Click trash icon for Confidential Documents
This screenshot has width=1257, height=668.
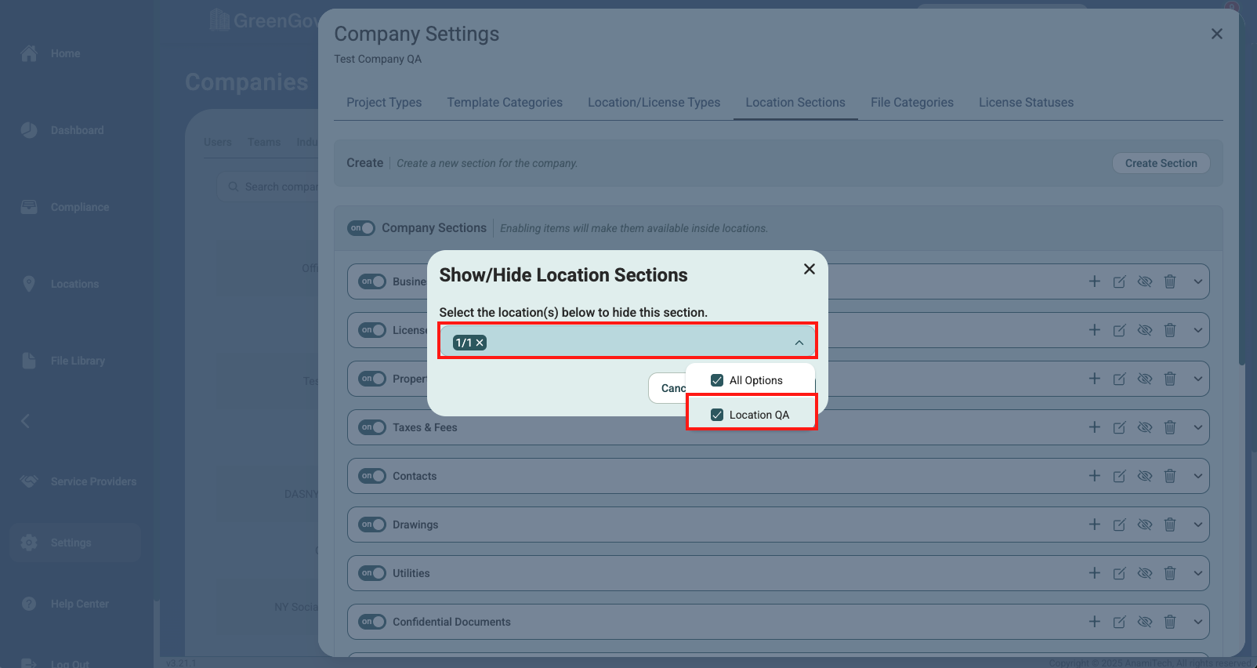tap(1170, 622)
